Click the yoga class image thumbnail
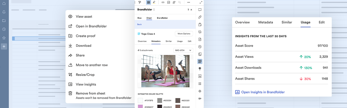 pyautogui.click(x=165, y=71)
